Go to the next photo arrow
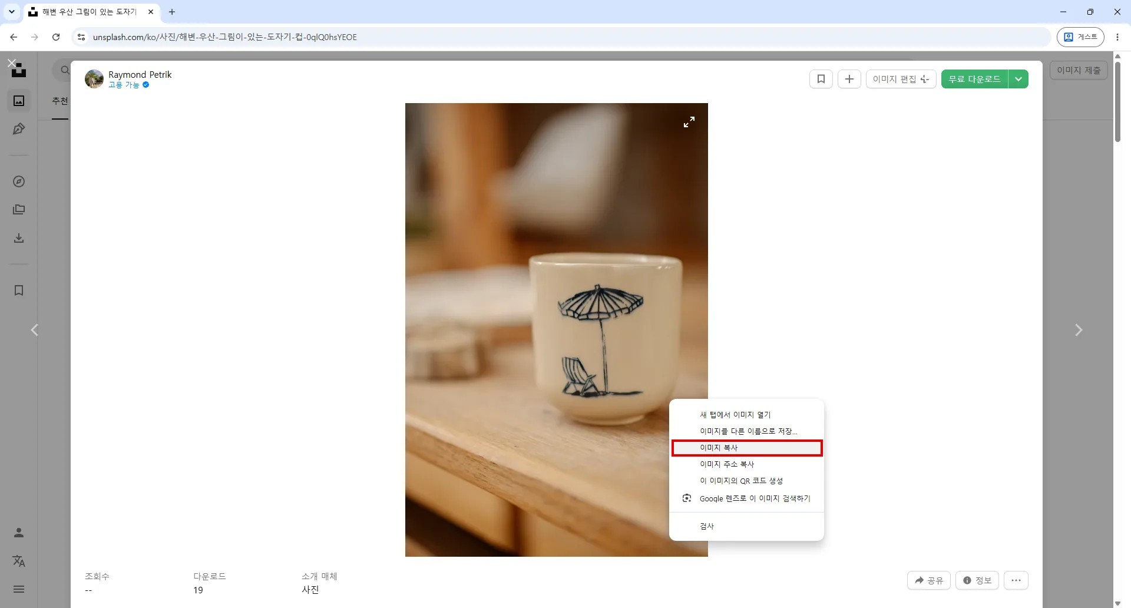The image size is (1131, 608). pyautogui.click(x=1079, y=330)
